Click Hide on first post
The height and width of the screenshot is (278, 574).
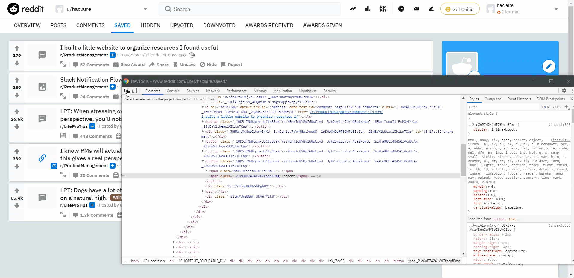click(208, 65)
